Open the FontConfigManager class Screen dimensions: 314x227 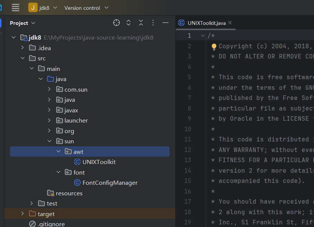click(110, 183)
